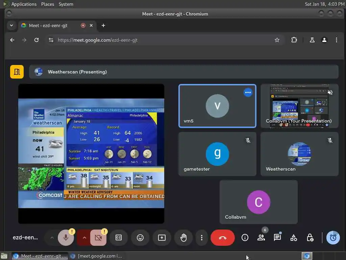This screenshot has width=346, height=260.
Task: Go back in browser
Action: click(x=12, y=40)
